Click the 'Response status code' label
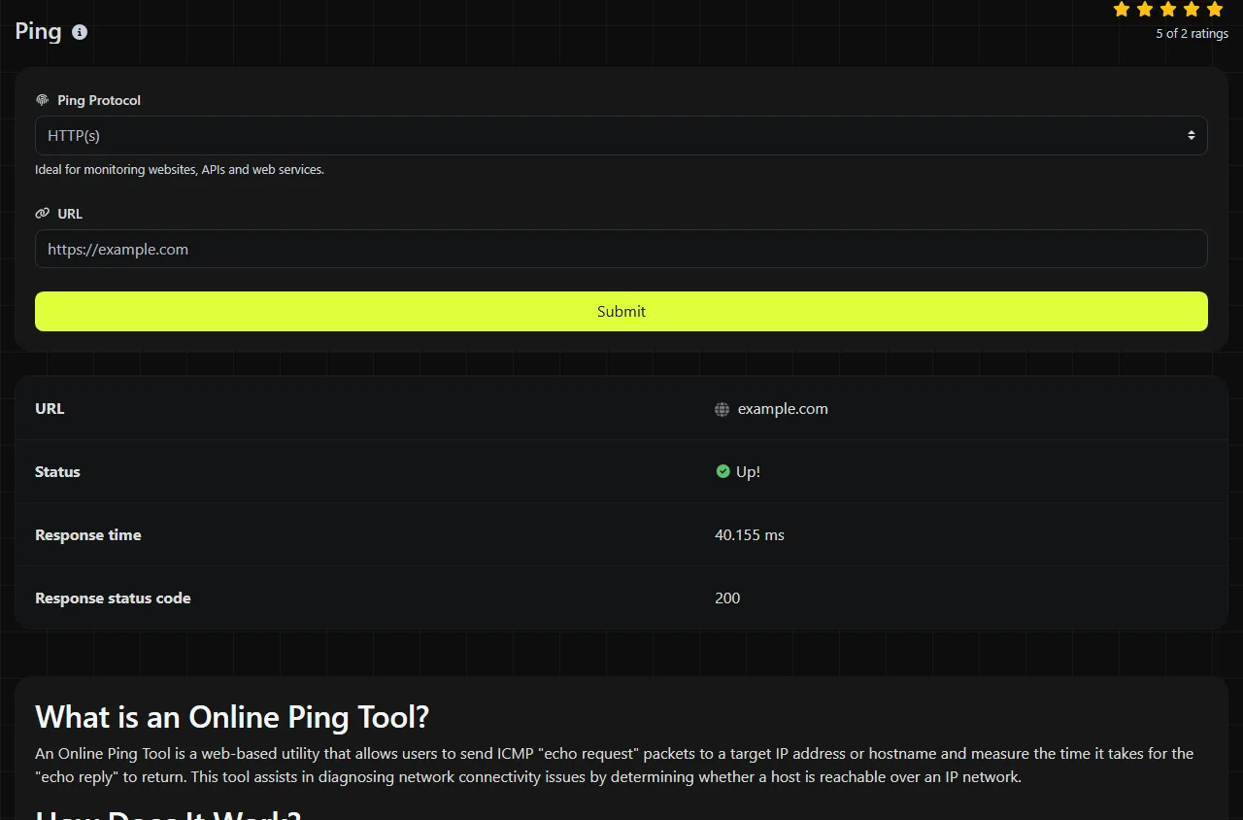 113,598
